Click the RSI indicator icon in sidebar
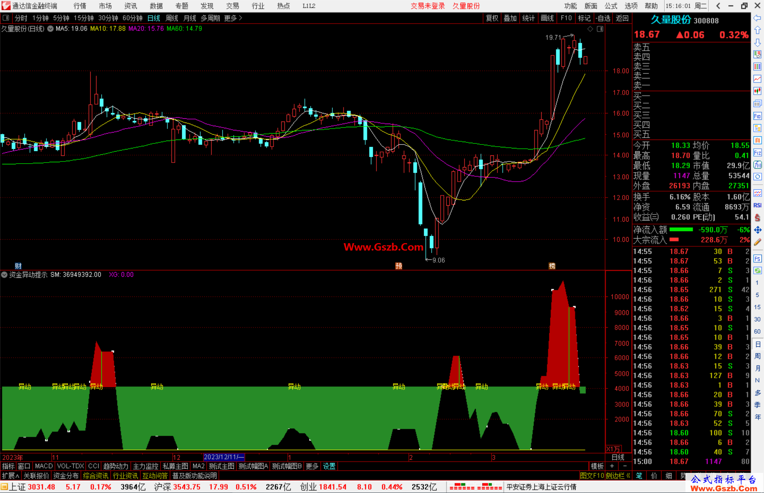Viewport: 764px width, 493px height. [757, 205]
